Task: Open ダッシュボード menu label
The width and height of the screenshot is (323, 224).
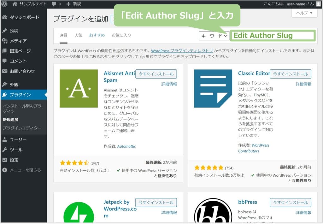Action: pos(25,17)
